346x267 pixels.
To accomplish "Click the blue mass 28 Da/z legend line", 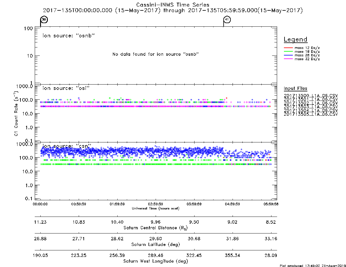I will tap(288, 55).
